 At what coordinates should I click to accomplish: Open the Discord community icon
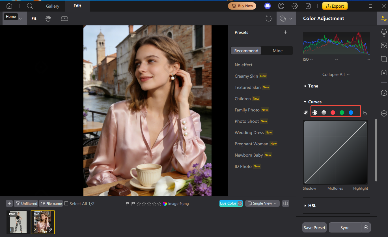(267, 6)
